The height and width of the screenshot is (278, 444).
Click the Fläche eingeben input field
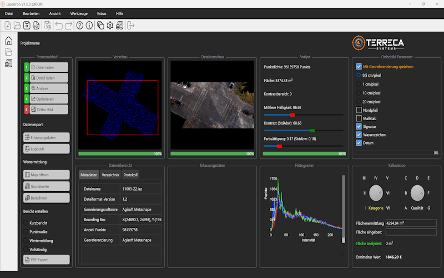411,232
